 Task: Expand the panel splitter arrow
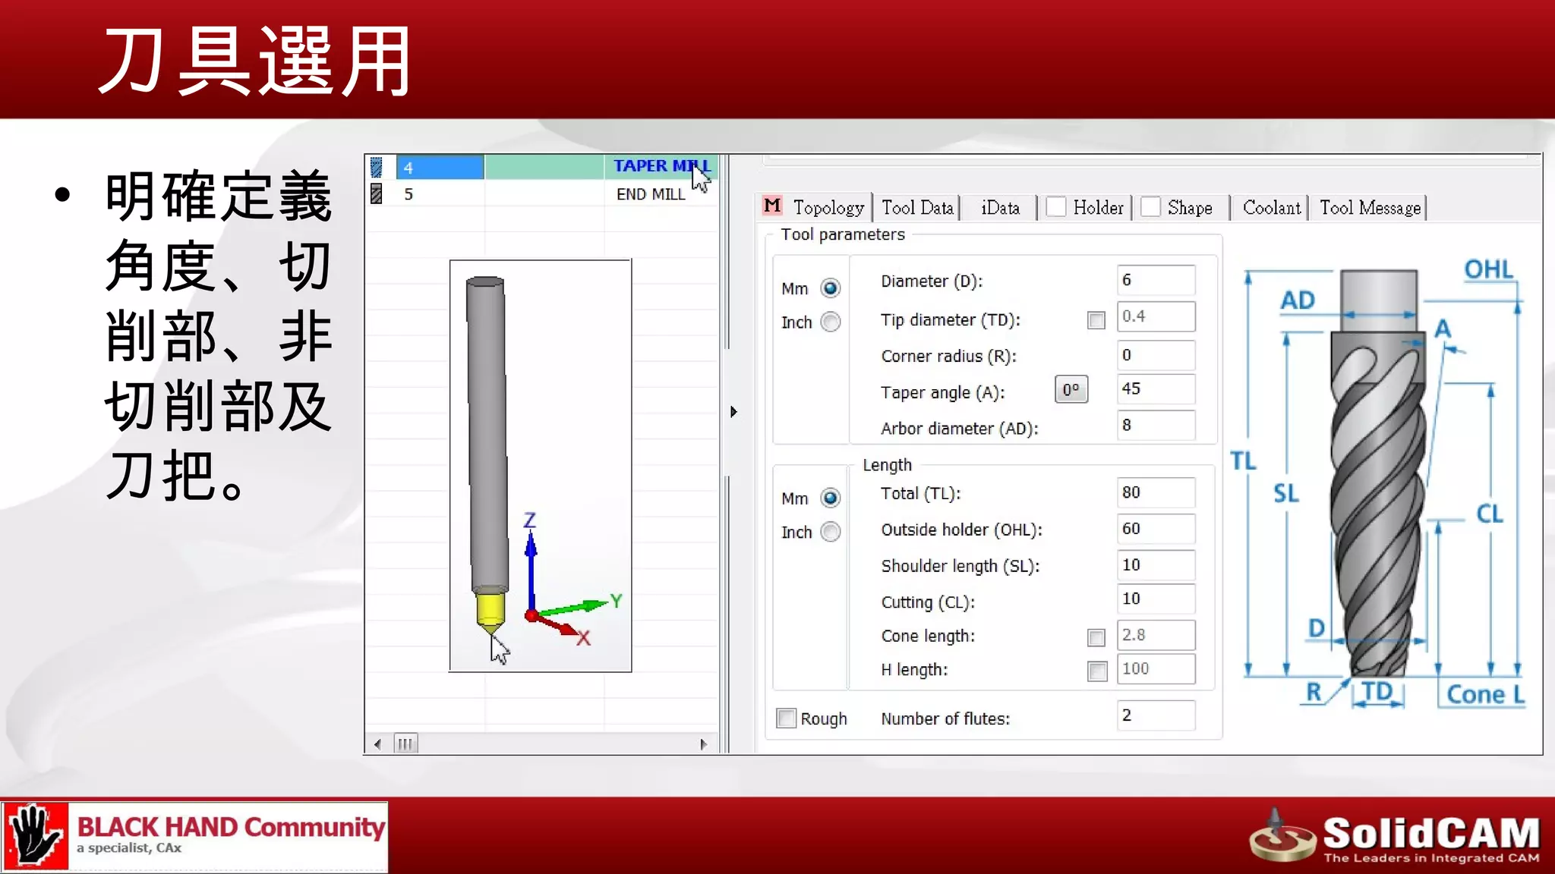pos(733,412)
